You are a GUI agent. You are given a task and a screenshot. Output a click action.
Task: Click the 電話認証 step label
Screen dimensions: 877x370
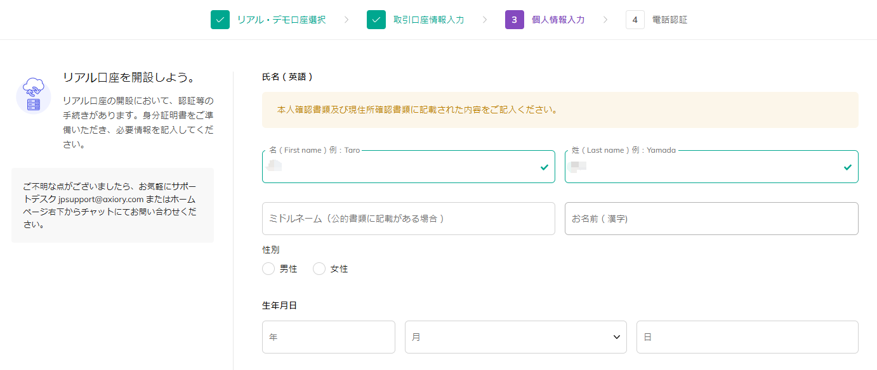click(x=669, y=20)
